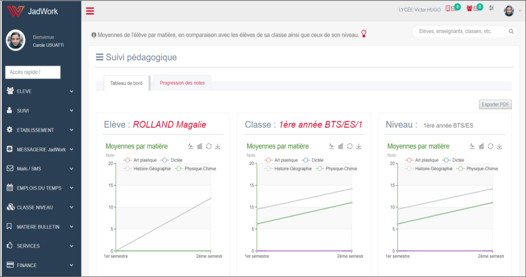Open the settings sliders icon in header

pyautogui.click(x=491, y=8)
